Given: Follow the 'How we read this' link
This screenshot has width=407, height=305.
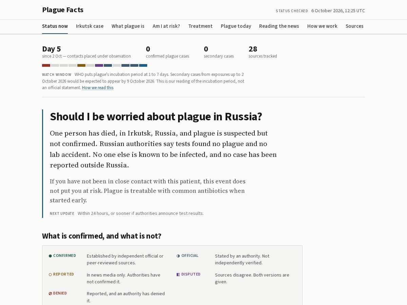Looking at the screenshot, I should (x=98, y=88).
